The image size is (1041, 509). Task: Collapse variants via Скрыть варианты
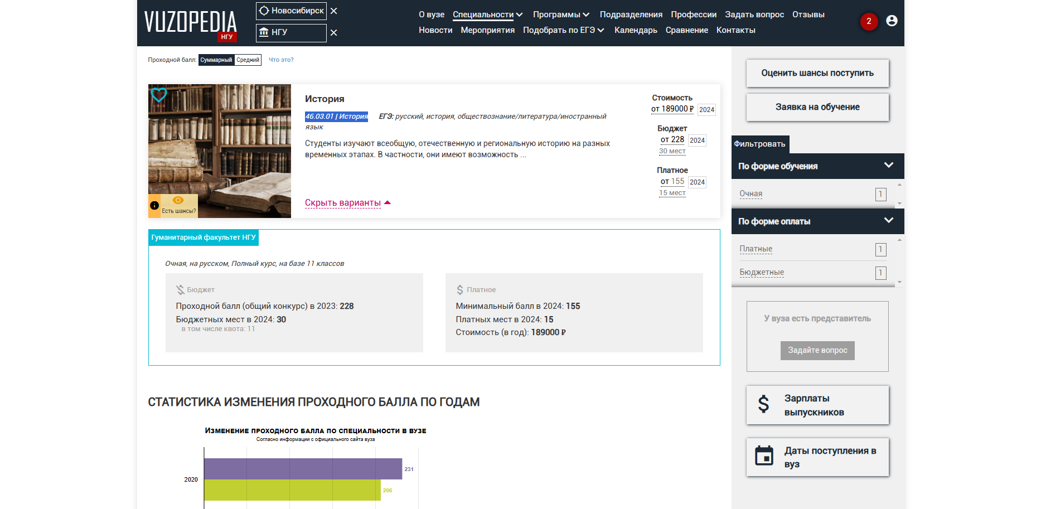point(348,203)
